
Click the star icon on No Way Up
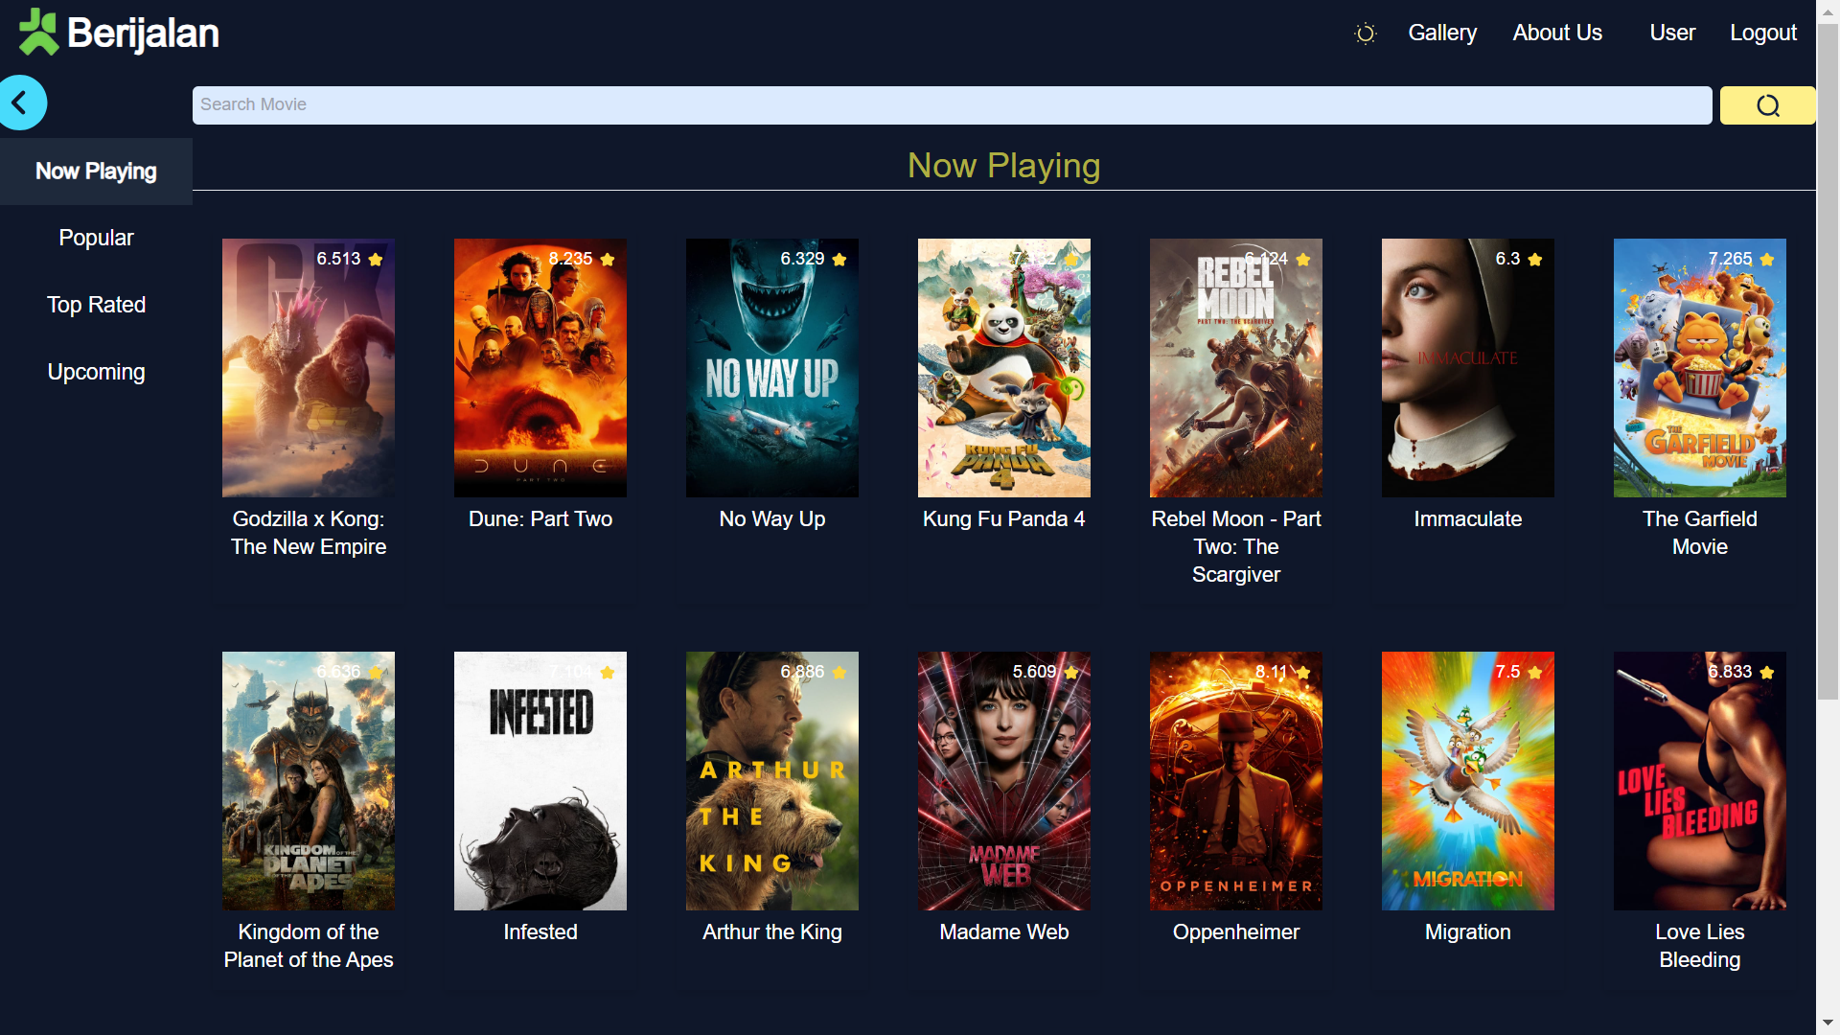[839, 260]
